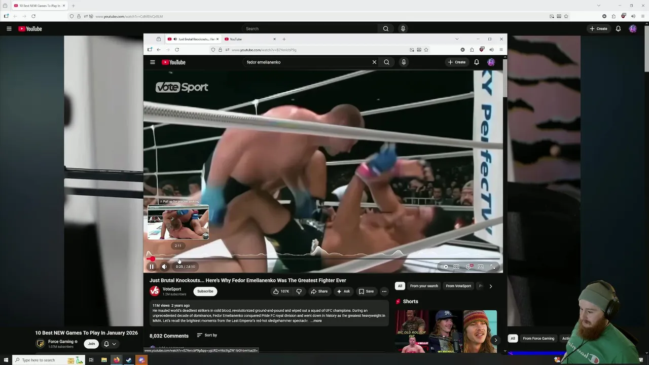The width and height of the screenshot is (649, 365).
Task: Share the VoteSport video
Action: point(319,291)
